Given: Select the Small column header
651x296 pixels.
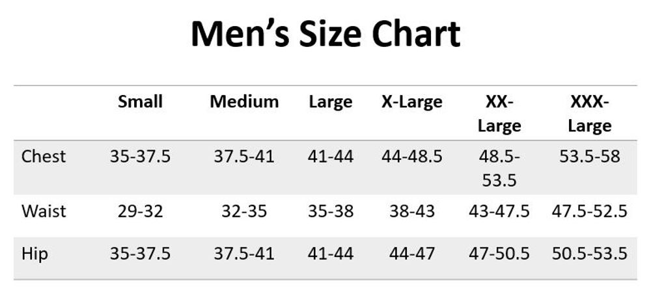Looking at the screenshot, I should click(141, 101).
